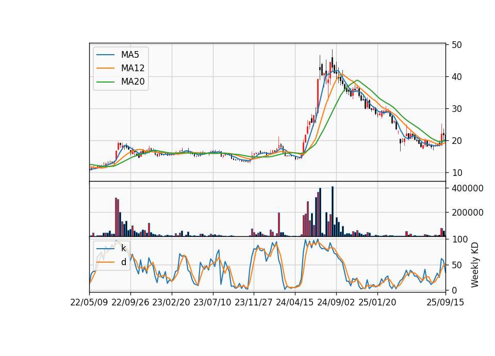495x356 pixels.
Task: Click the 22/09/26 date tick label
Action: 130,302
